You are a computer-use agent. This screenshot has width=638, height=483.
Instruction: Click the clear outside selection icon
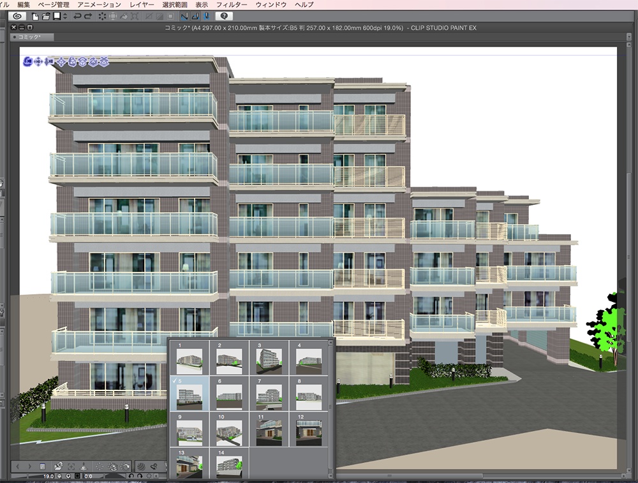(x=113, y=17)
